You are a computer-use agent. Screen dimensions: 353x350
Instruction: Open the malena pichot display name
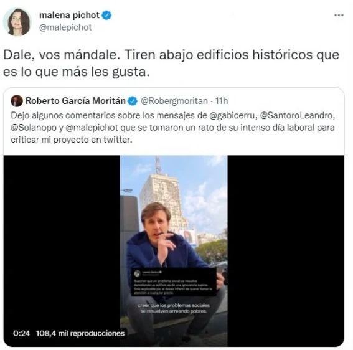point(69,15)
